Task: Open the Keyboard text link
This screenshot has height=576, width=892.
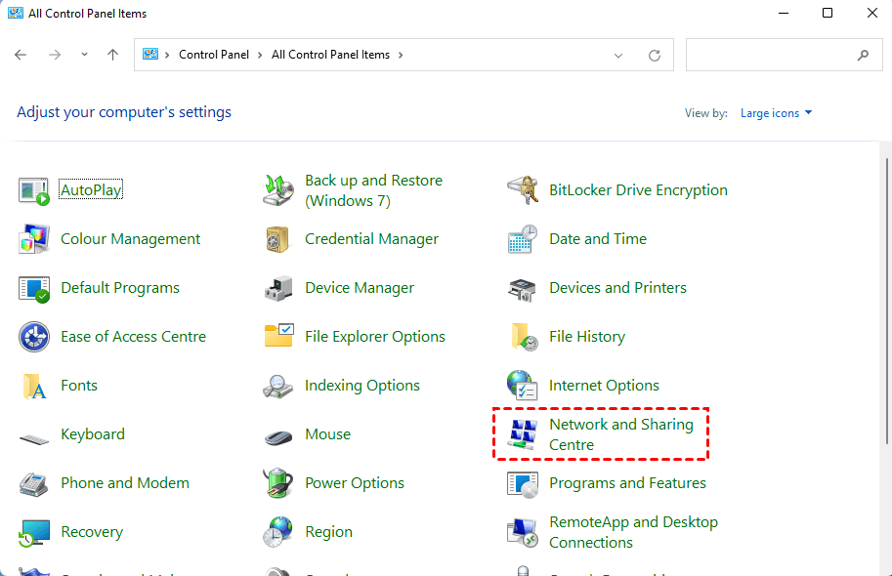Action: pyautogui.click(x=93, y=434)
